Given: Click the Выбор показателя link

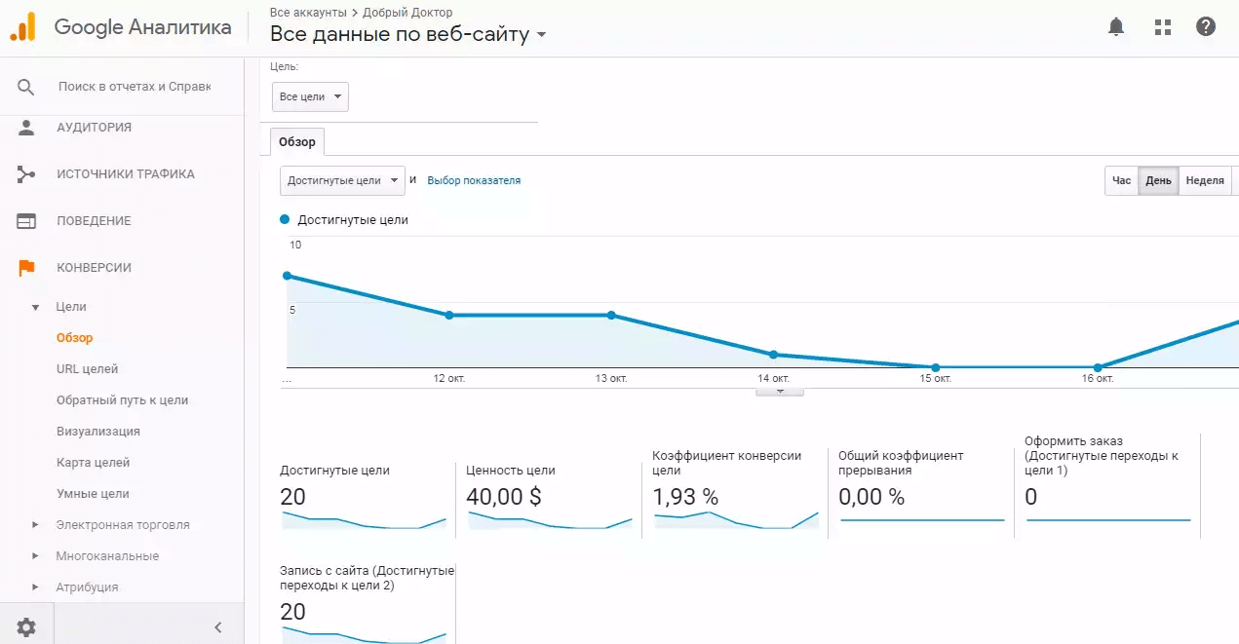Looking at the screenshot, I should [x=474, y=180].
